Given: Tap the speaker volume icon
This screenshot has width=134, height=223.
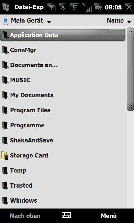Looking at the screenshot, I should click(x=98, y=7).
